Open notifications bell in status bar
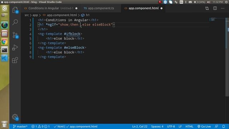This screenshot has width=229, height=129. coord(223,126)
